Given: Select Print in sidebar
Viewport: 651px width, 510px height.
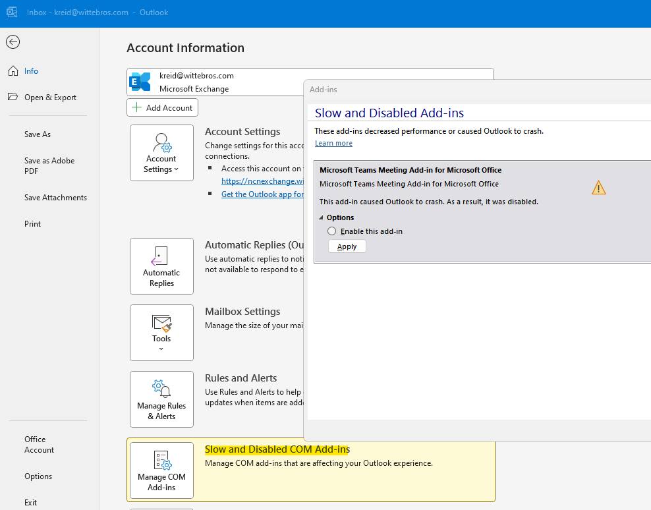Looking at the screenshot, I should 32,224.
